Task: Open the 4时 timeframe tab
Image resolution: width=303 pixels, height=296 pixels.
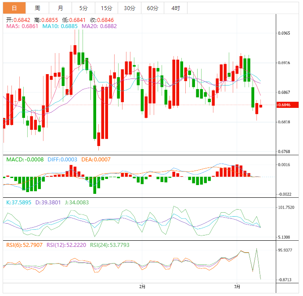Action: (x=176, y=8)
